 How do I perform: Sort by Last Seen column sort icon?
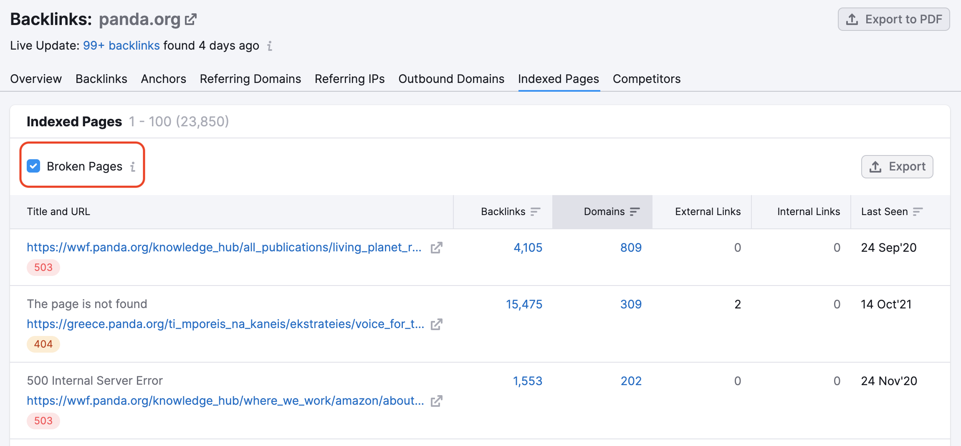point(918,212)
